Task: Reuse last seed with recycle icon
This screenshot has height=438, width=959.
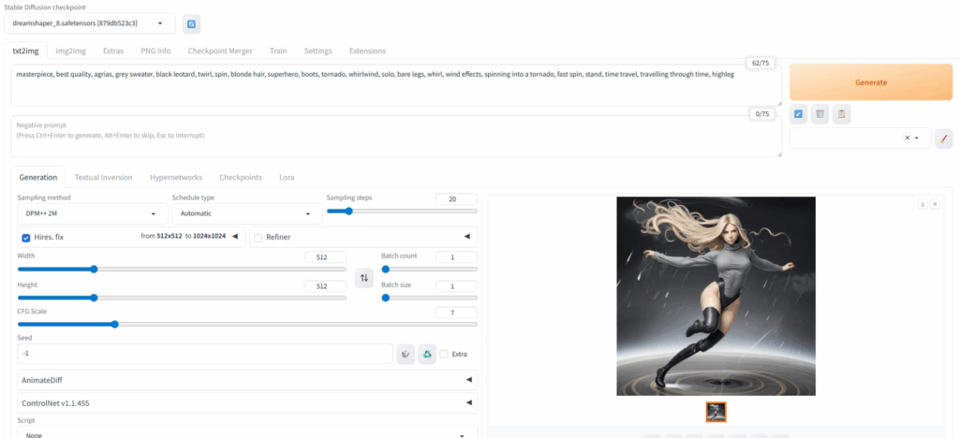Action: coord(427,354)
